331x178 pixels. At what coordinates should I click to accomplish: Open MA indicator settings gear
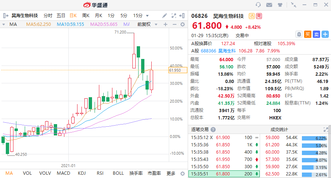[x=183, y=24]
